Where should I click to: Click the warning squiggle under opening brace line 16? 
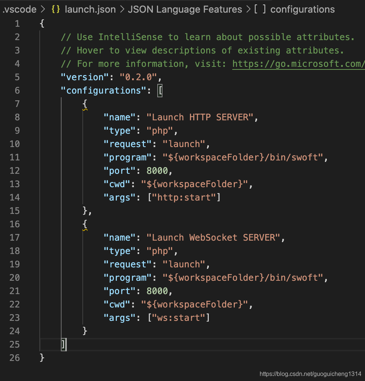click(85, 230)
